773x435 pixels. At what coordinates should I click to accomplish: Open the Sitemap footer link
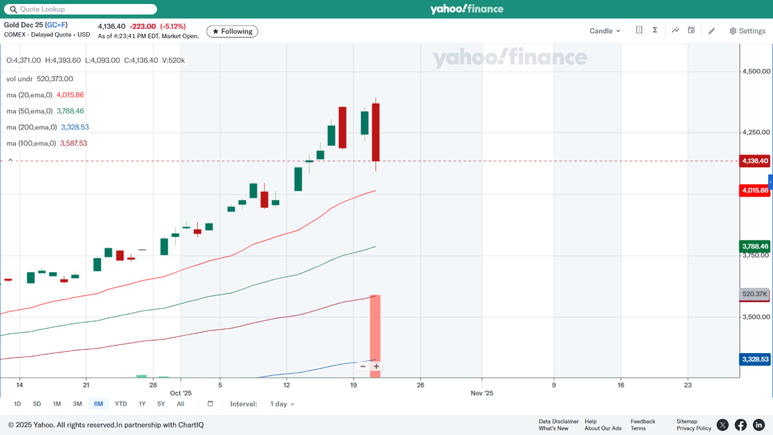(x=686, y=422)
